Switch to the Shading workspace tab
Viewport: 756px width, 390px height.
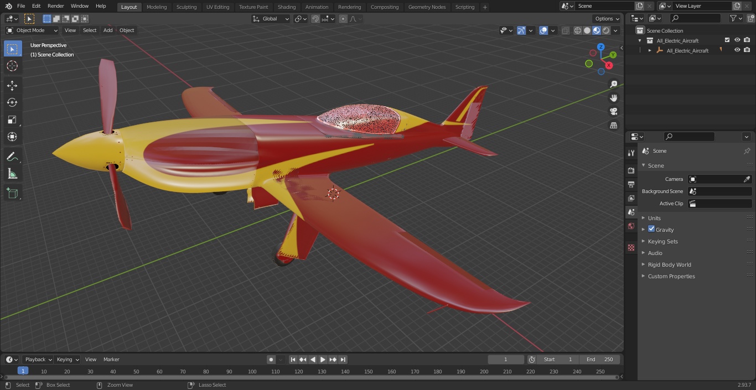tap(287, 7)
